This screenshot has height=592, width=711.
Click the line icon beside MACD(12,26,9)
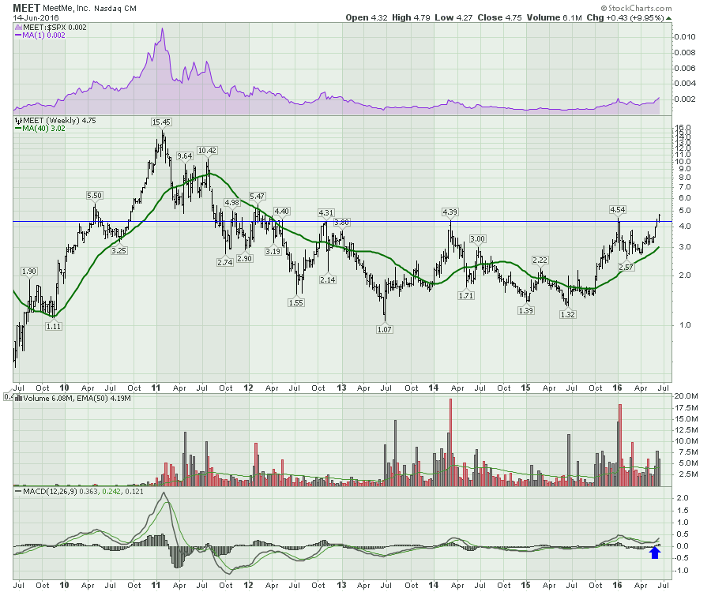click(x=18, y=491)
